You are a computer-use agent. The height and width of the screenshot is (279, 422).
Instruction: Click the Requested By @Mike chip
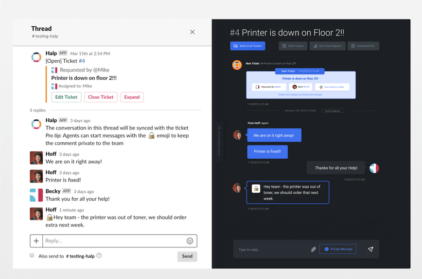pos(268,87)
